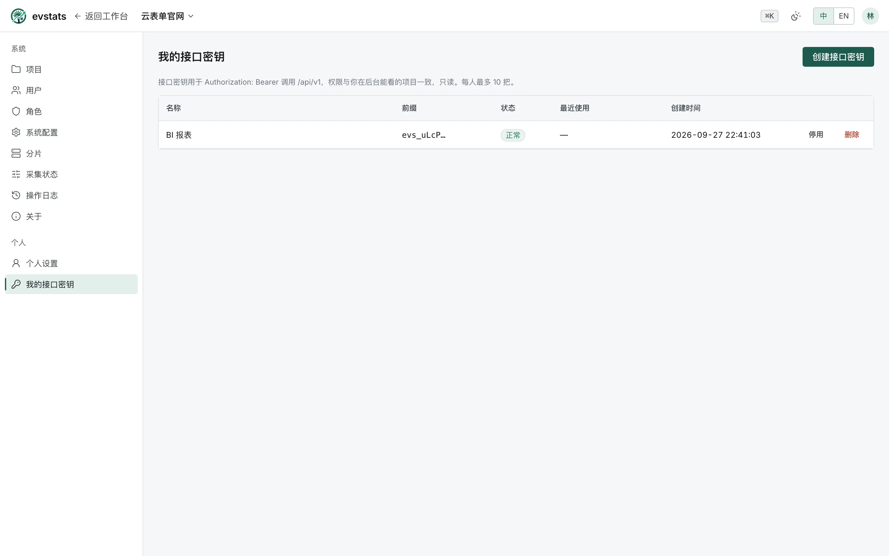Click the 个人 section label
The width and height of the screenshot is (889, 556).
tap(19, 242)
